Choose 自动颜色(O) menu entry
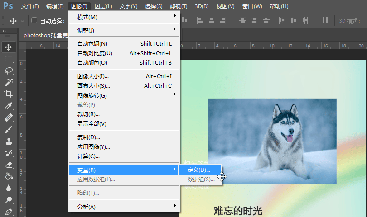Image resolution: width=367 pixels, height=217 pixels. click(x=124, y=62)
